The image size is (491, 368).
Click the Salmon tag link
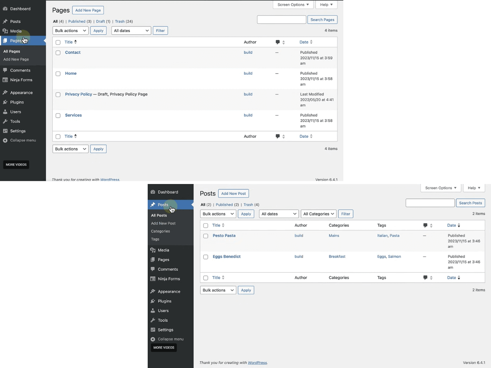(x=394, y=256)
